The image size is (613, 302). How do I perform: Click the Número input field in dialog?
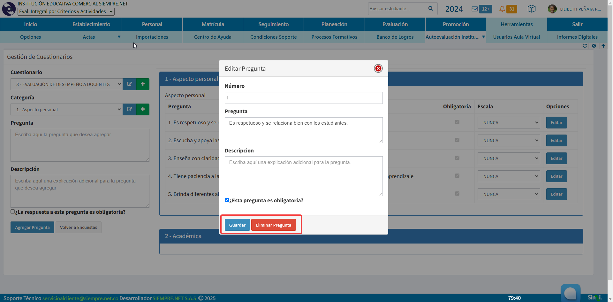[303, 98]
